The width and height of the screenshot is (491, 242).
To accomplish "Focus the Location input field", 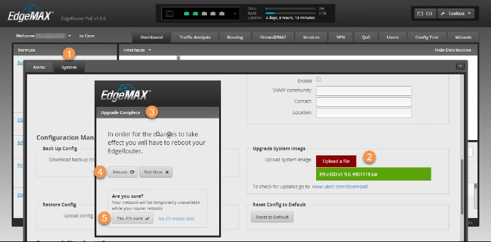I will (x=364, y=113).
